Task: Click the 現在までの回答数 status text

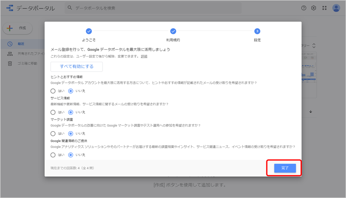Action: tap(72, 168)
